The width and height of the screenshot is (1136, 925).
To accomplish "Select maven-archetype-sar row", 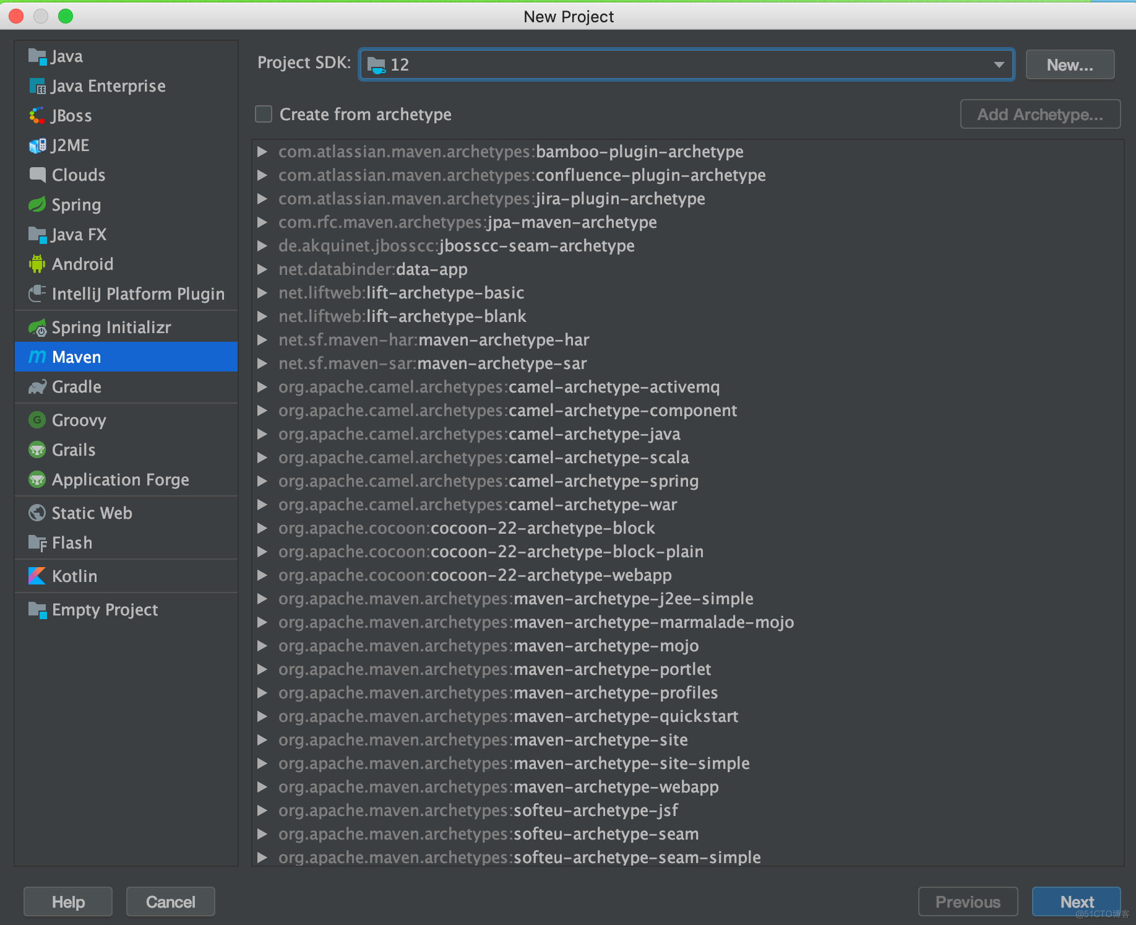I will coord(688,363).
